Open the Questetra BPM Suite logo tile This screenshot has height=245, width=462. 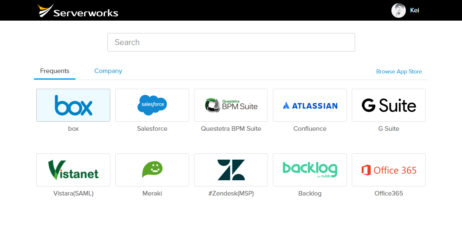point(231,105)
